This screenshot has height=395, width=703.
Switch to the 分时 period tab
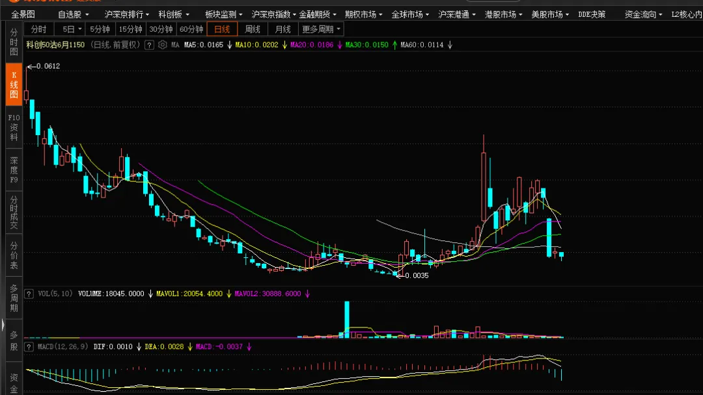click(38, 29)
